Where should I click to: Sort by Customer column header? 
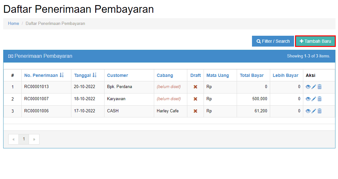118,75
